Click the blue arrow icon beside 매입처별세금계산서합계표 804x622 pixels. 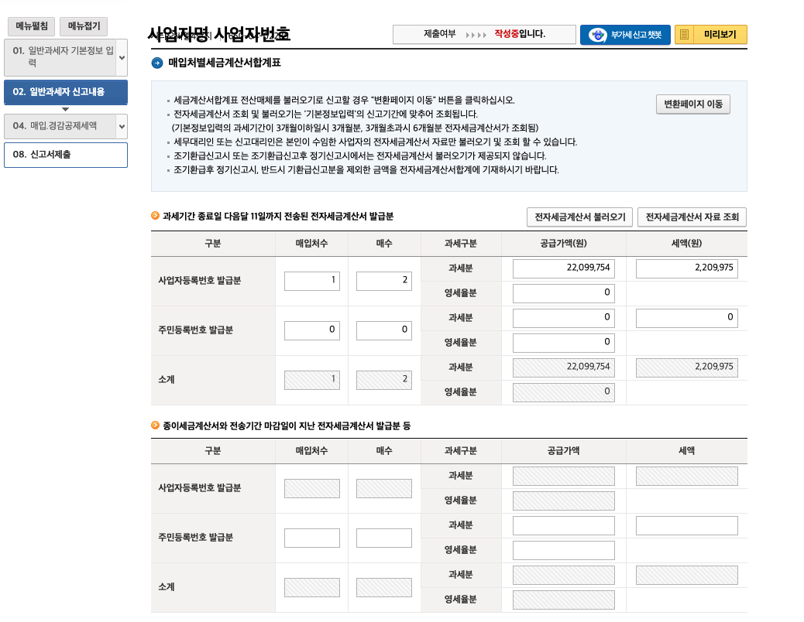[157, 63]
